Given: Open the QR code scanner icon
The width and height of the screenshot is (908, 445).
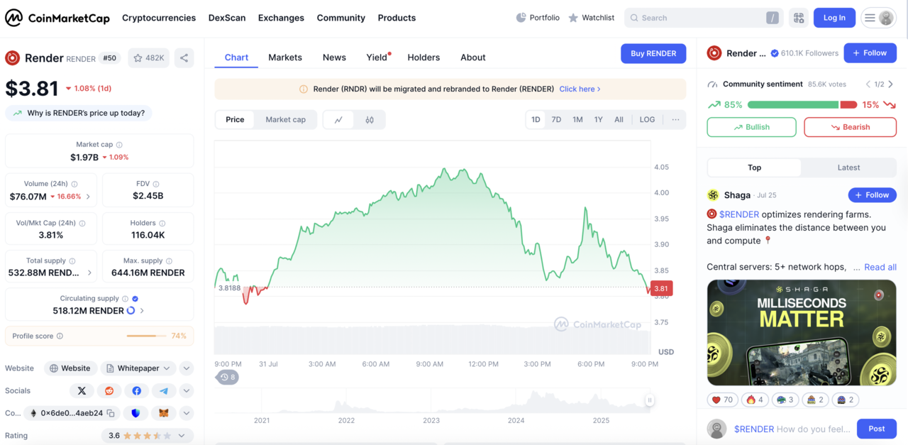Looking at the screenshot, I should click(x=799, y=18).
